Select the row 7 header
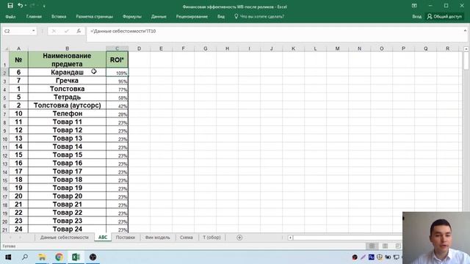Image resolution: width=470 pixels, height=264 pixels. click(x=5, y=114)
